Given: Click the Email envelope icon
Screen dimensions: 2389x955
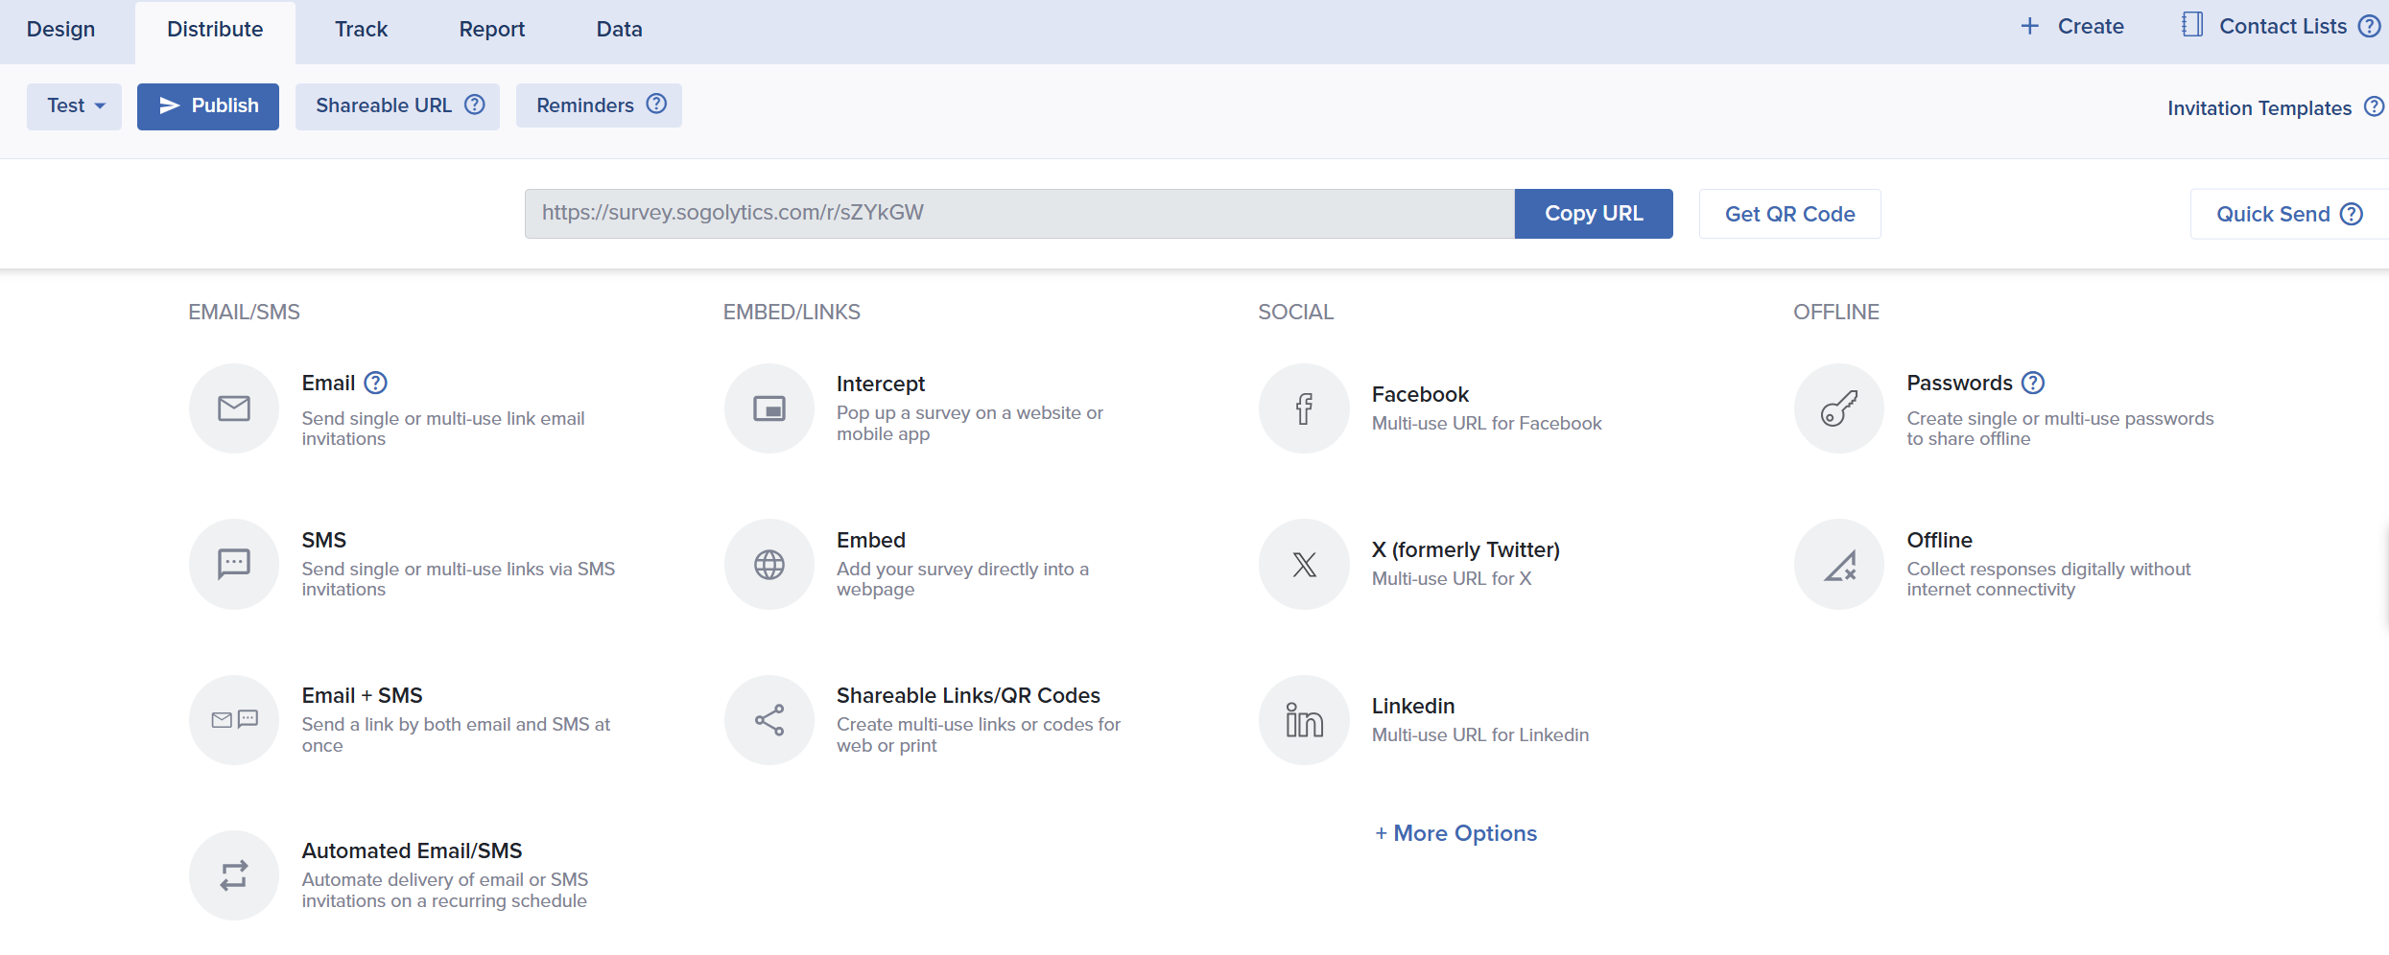Looking at the screenshot, I should point(233,408).
